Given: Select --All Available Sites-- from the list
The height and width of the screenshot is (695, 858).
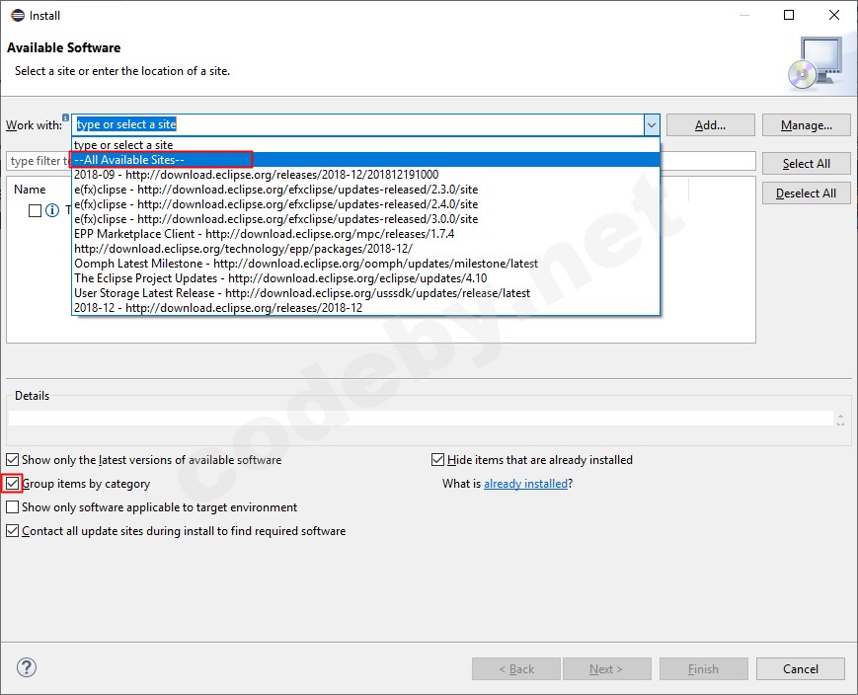Looking at the screenshot, I should pos(365,160).
